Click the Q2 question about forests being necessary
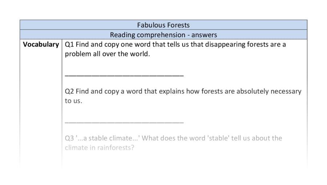Screen dimensions: 327x185 coord(183,96)
